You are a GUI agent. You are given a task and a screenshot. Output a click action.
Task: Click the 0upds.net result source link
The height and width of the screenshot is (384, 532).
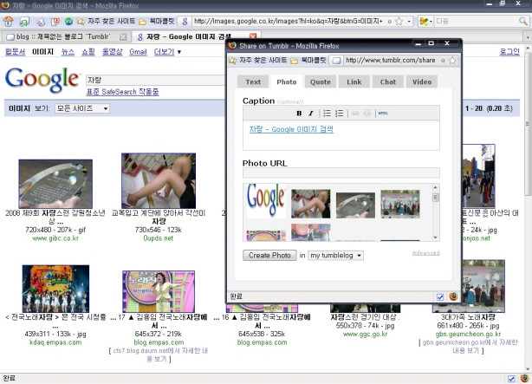pyautogui.click(x=158, y=238)
